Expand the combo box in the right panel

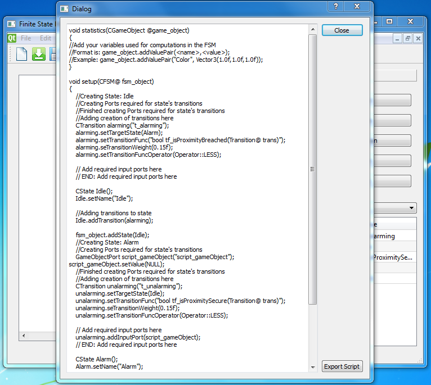[413, 207]
